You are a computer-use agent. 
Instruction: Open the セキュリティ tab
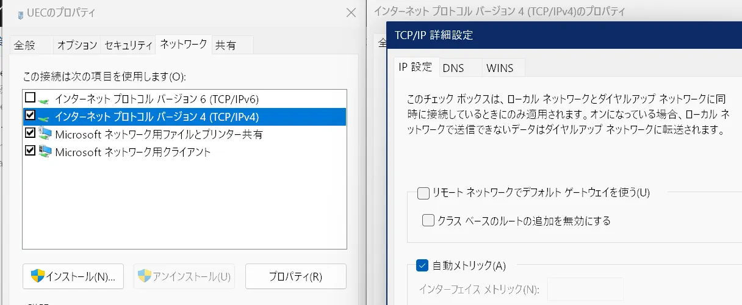(x=128, y=45)
